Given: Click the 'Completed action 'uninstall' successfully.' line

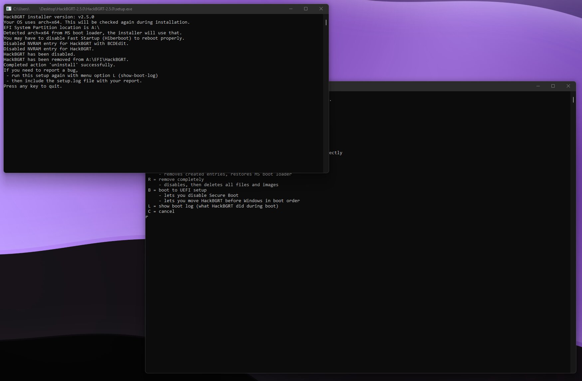Looking at the screenshot, I should click(x=60, y=65).
